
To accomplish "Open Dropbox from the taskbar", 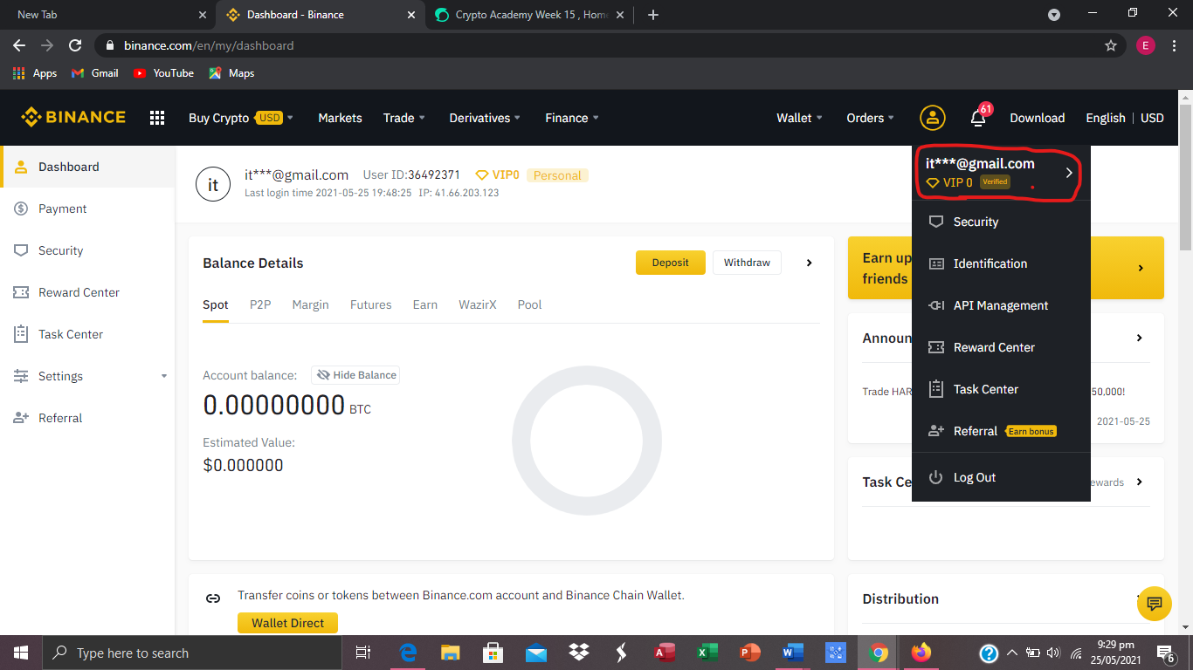I will (x=578, y=653).
